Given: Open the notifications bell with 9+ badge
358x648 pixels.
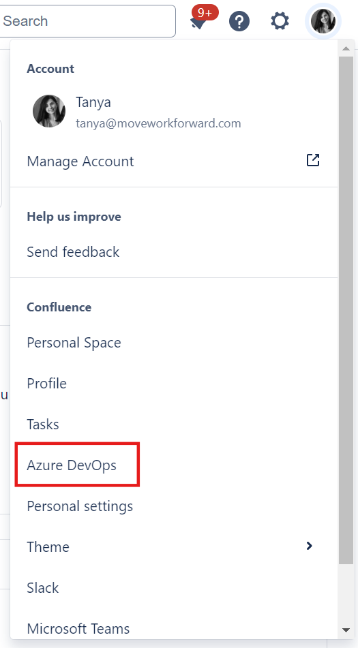Looking at the screenshot, I should click(201, 20).
